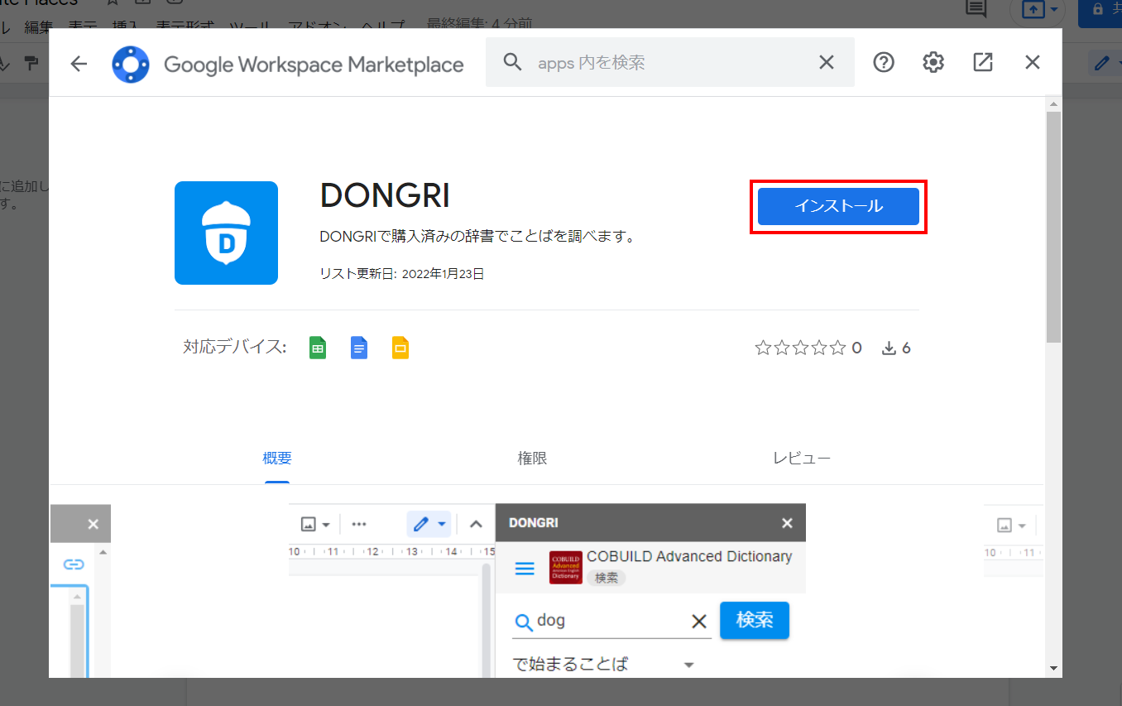This screenshot has height=706, width=1122.
Task: Install the DONGRI add-on
Action: tap(838, 206)
